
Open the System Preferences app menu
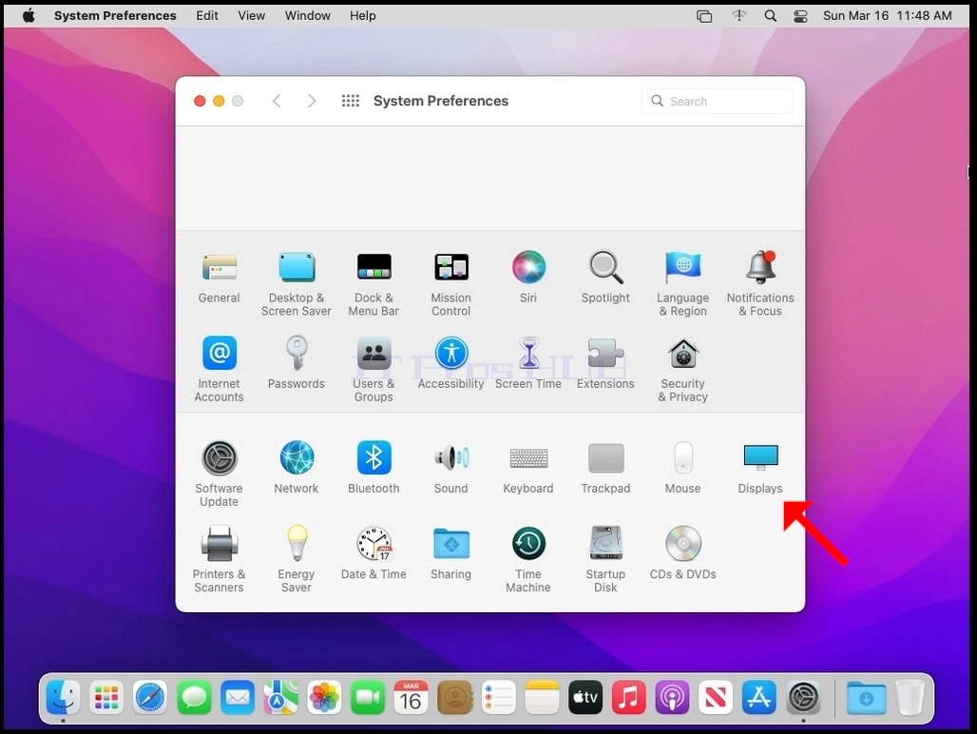pos(115,15)
